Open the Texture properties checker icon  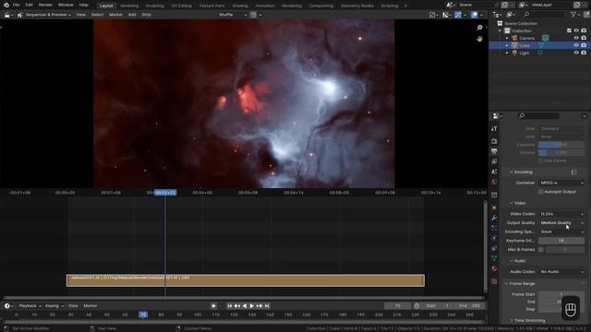494,281
